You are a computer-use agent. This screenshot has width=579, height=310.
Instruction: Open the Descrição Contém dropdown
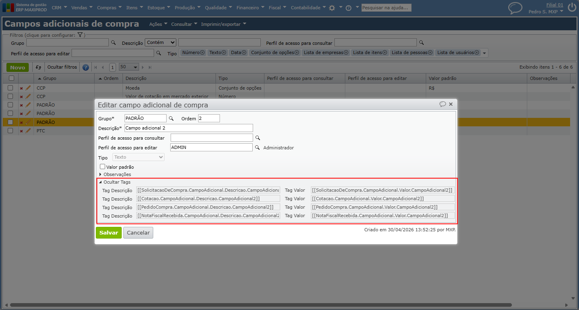(161, 42)
